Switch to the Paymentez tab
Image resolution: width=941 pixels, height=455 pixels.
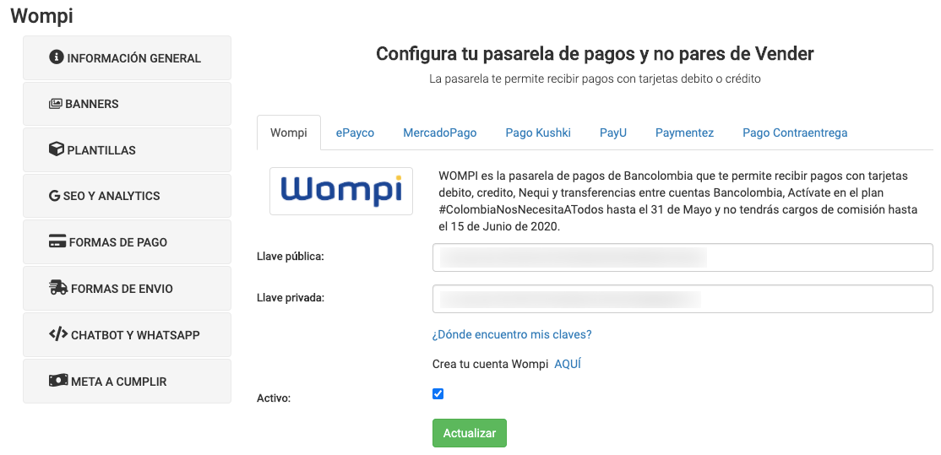point(684,133)
